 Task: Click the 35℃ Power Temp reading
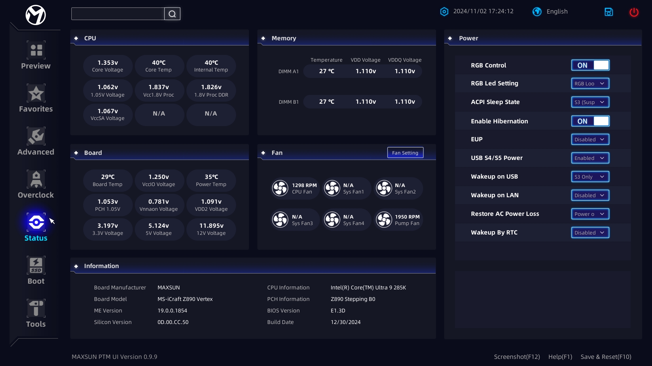211,181
